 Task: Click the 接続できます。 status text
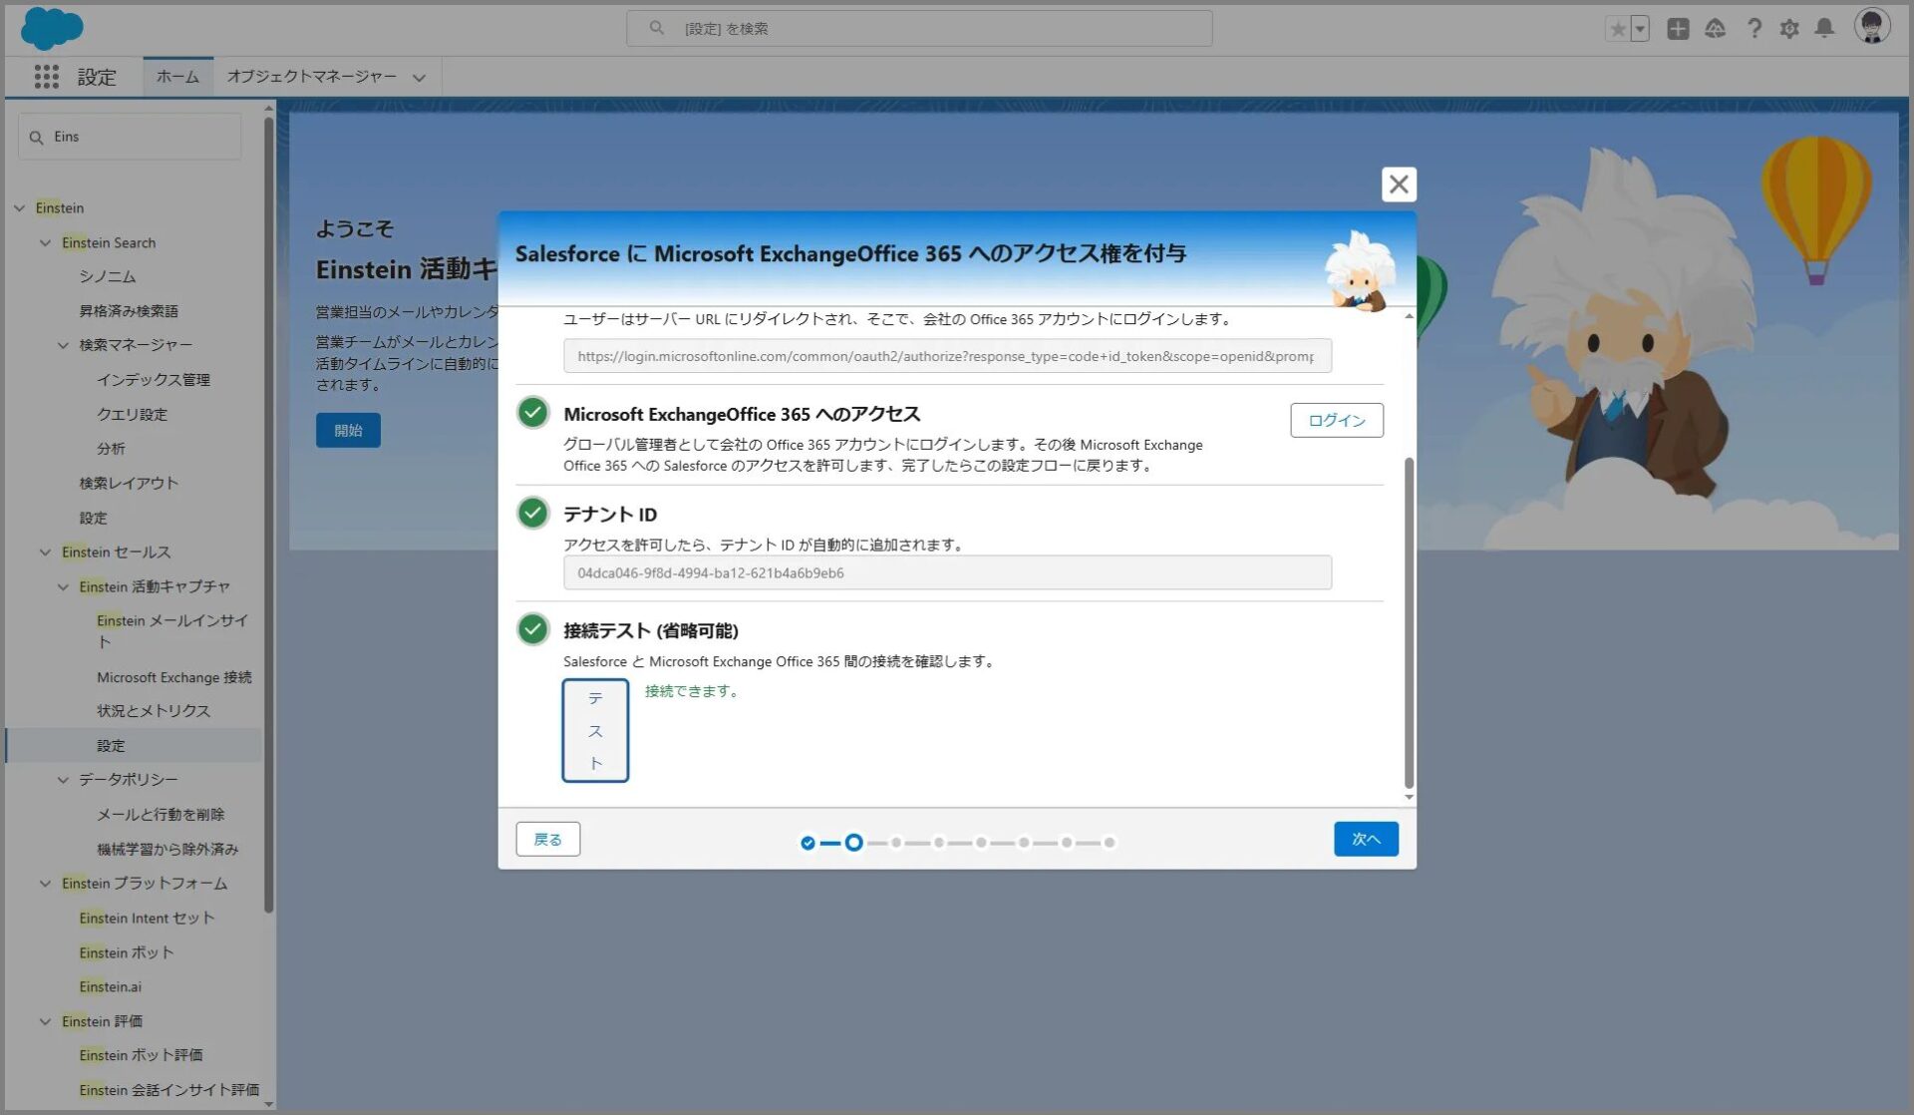pos(693,690)
